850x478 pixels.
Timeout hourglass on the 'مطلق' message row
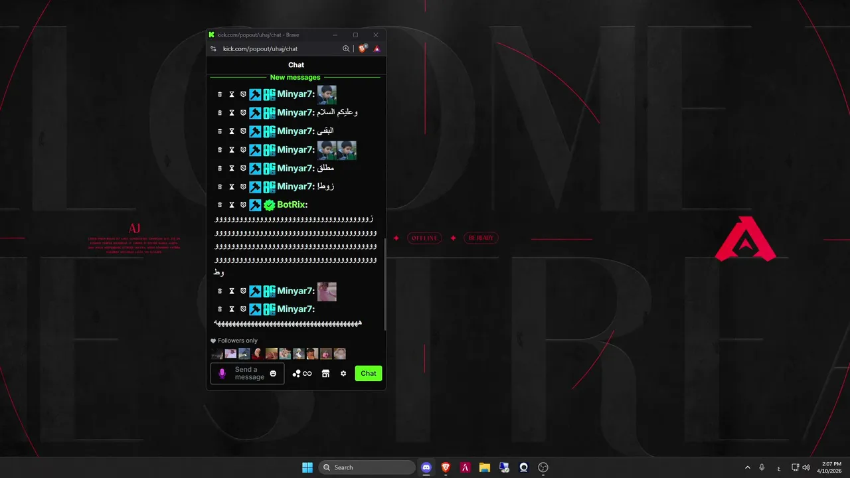[x=232, y=169]
